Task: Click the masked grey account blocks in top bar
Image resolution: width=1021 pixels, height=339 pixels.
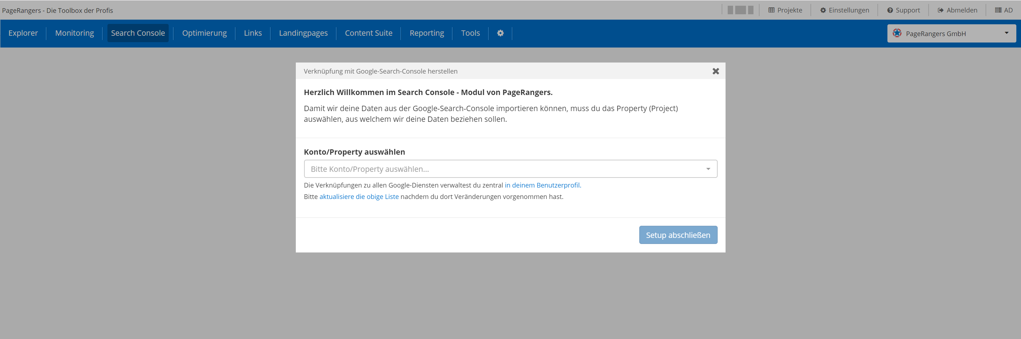Action: click(x=740, y=10)
